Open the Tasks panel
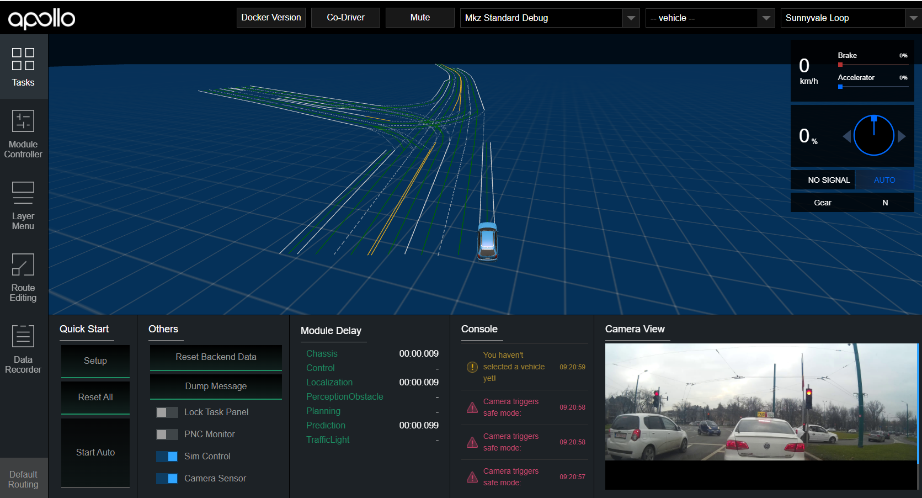 pos(23,67)
